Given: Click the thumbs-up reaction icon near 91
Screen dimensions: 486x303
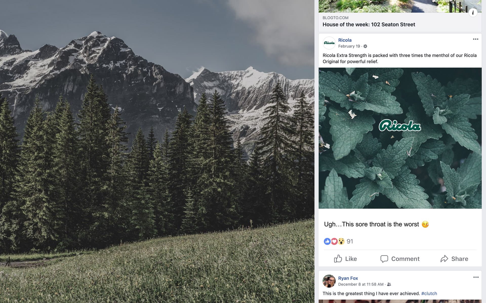Looking at the screenshot, I should coord(327,241).
